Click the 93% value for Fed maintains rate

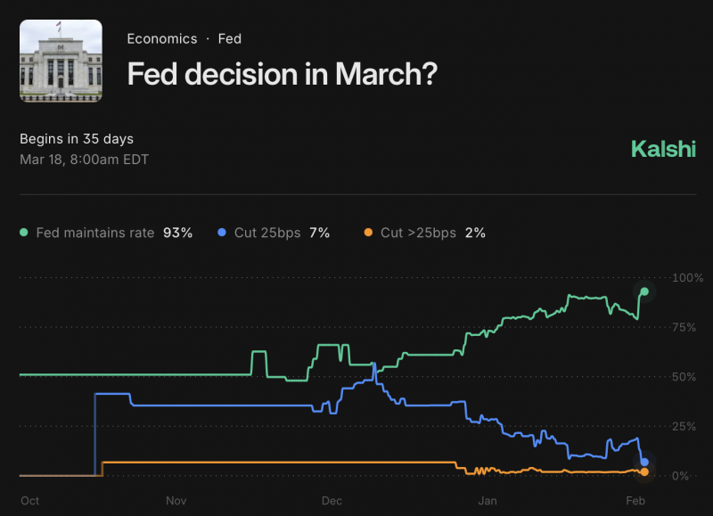click(x=177, y=233)
